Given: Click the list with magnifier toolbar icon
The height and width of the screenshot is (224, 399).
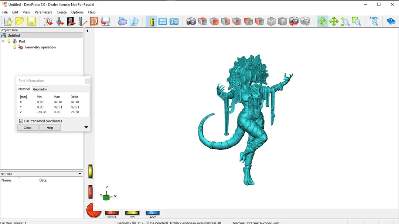Looking at the screenshot, I should [174, 21].
